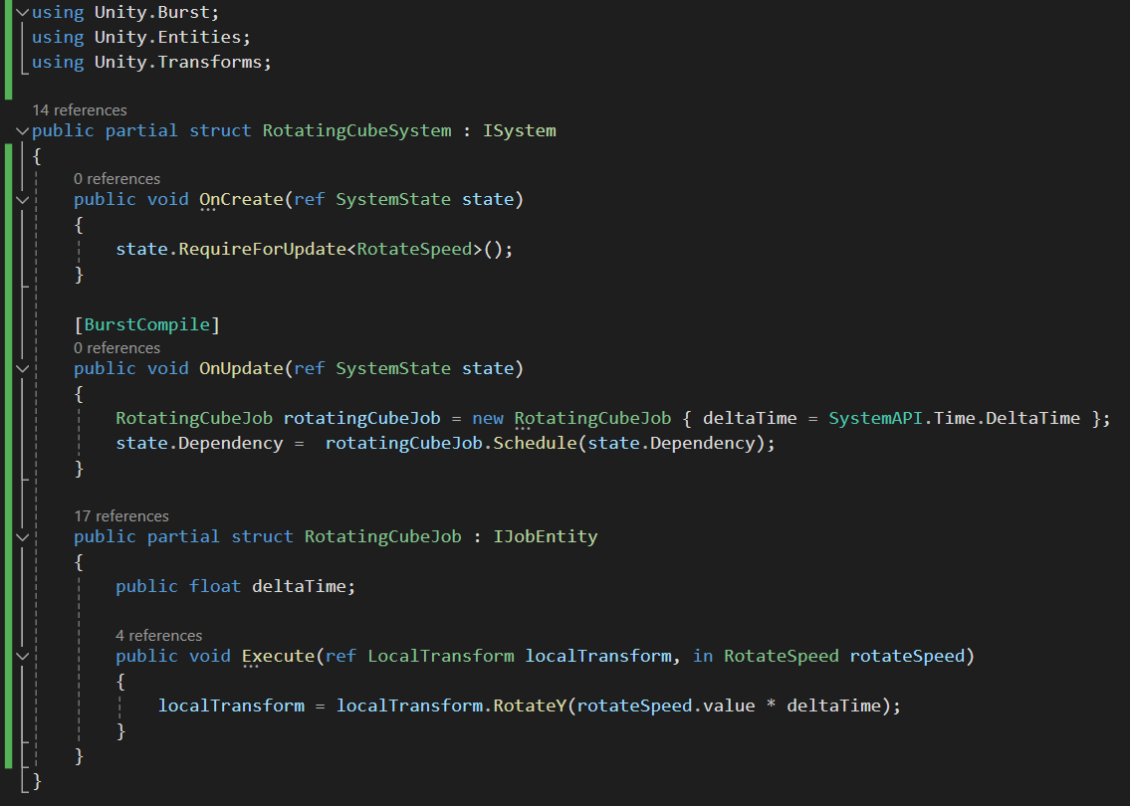Click the 'OnCreate' method name
This screenshot has width=1130, height=806.
(241, 199)
